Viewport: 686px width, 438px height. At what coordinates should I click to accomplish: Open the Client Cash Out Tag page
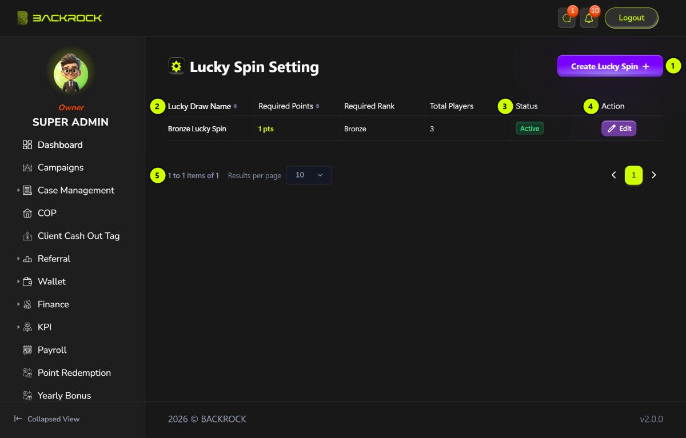(x=79, y=236)
